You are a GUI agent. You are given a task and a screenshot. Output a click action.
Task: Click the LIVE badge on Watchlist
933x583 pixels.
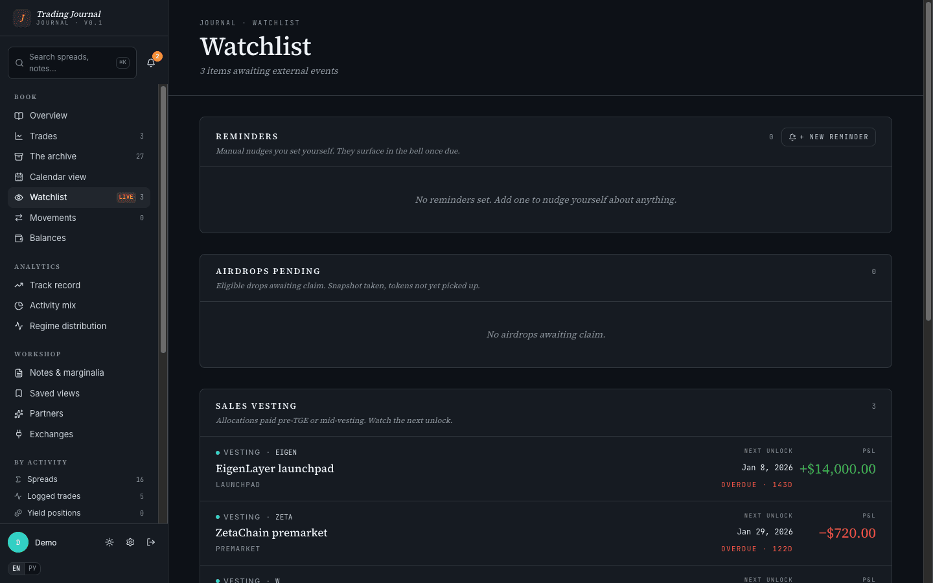pos(126,198)
